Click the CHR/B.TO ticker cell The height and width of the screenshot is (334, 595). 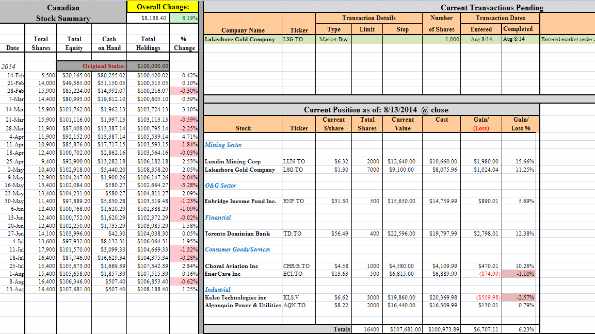pos(296,266)
